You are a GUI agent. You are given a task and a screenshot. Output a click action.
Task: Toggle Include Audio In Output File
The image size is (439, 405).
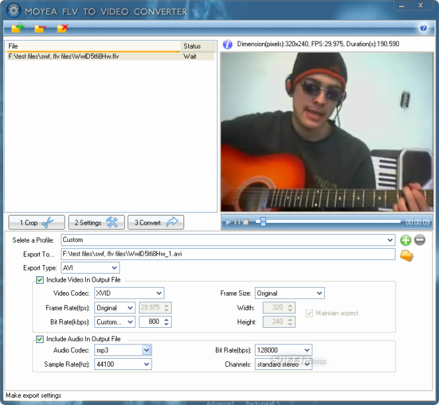click(40, 339)
